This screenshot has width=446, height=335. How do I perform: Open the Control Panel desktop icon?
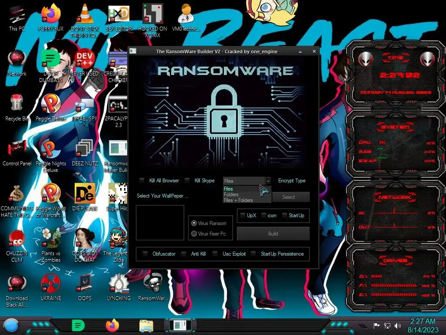pos(17,153)
